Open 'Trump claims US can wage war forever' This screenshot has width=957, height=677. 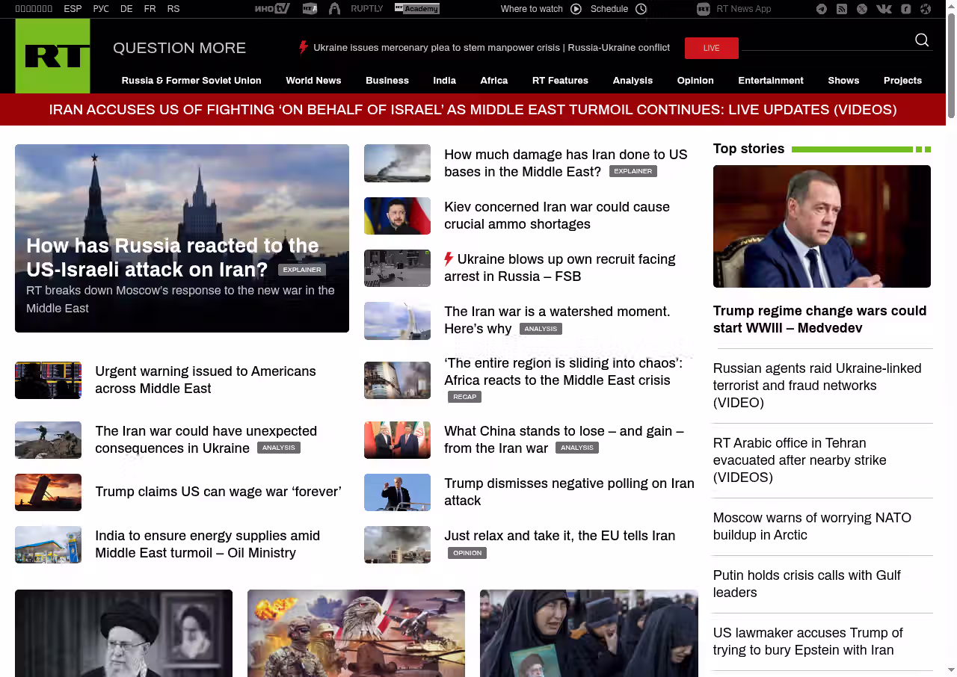click(218, 492)
